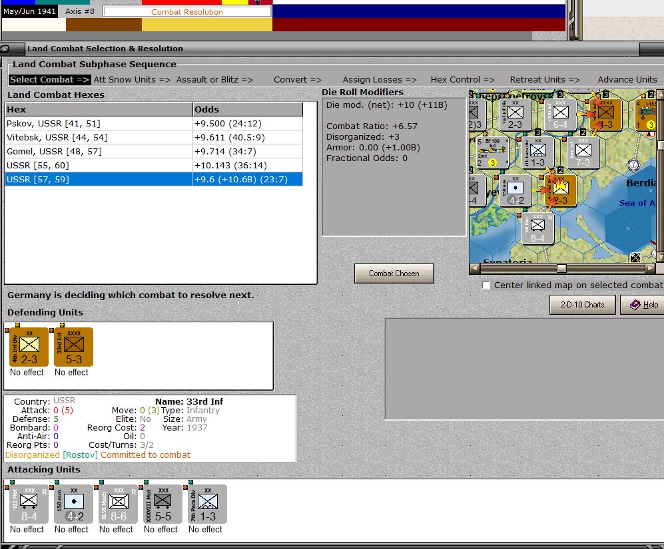
Task: Select attacking VII Mot 8-4 counter in the Attacking Units row
Action: pos(29,504)
